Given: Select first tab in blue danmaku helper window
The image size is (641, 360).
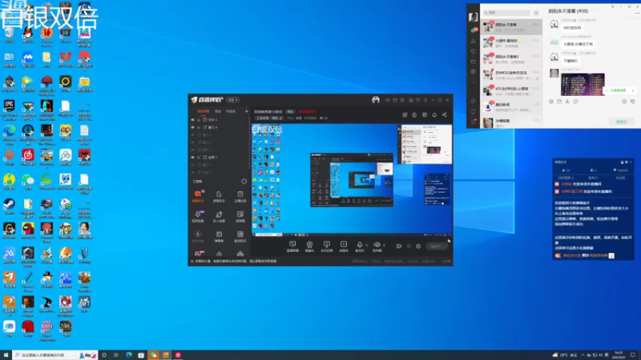Looking at the screenshot, I should (x=566, y=178).
